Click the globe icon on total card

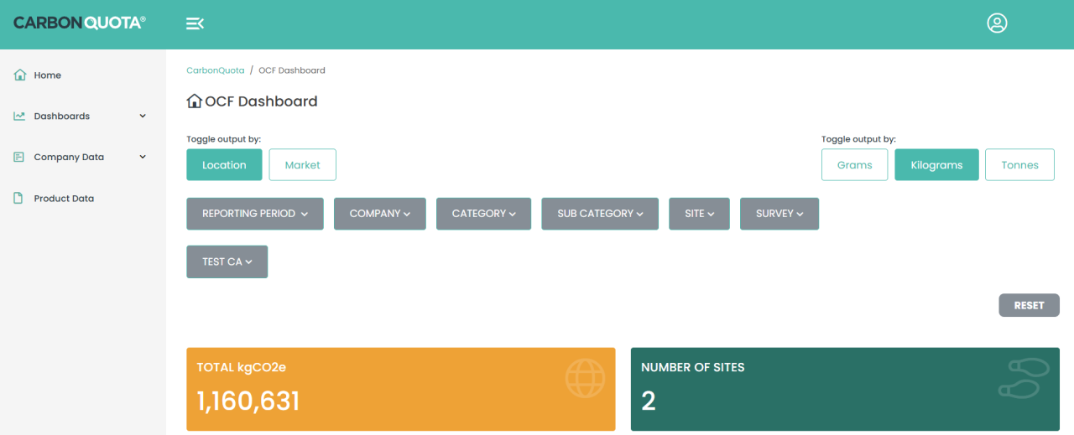[585, 378]
